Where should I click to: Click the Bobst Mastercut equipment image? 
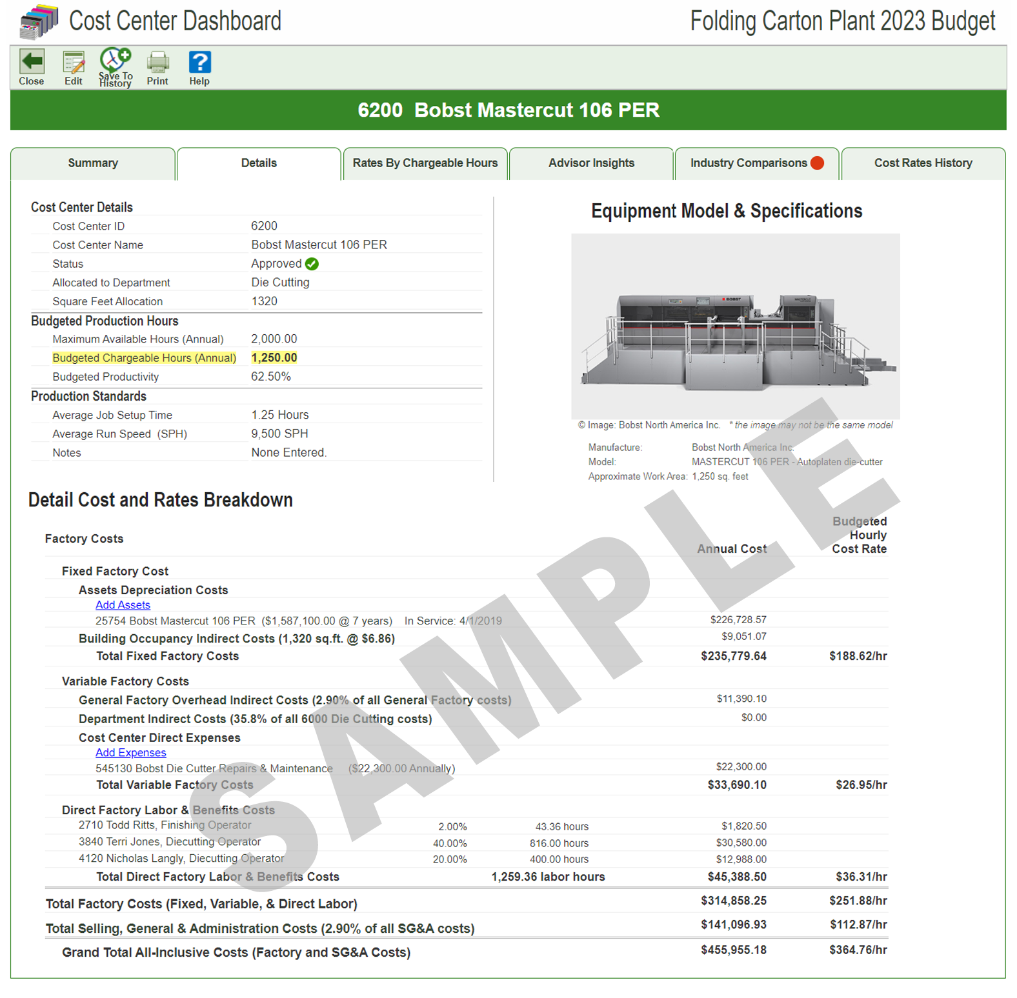(735, 326)
